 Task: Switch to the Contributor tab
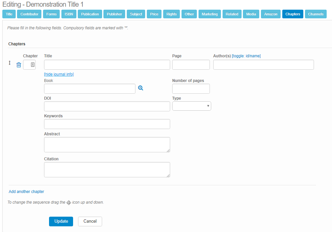(29, 14)
